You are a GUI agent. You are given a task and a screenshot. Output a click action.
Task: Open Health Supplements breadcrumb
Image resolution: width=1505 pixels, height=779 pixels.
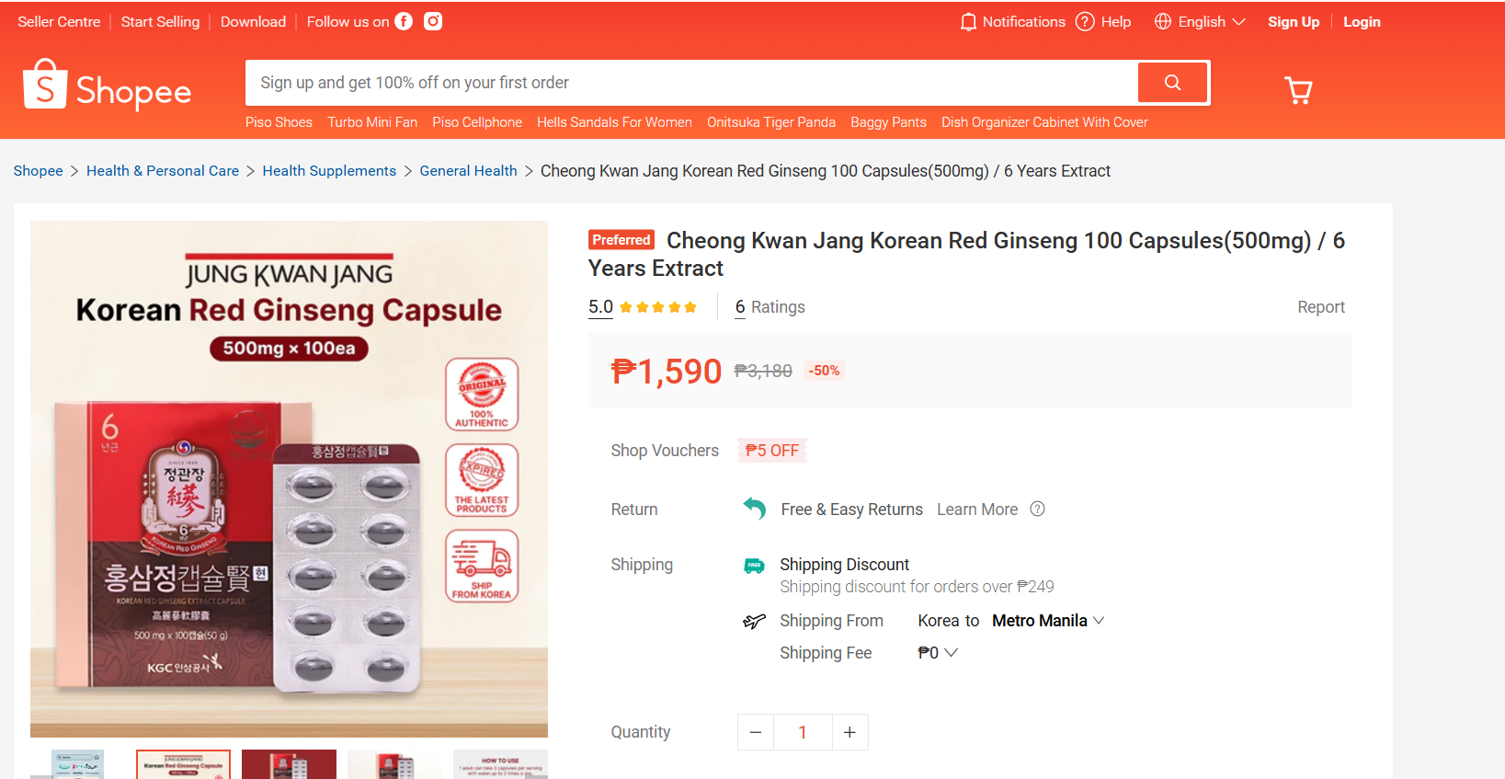coord(329,171)
